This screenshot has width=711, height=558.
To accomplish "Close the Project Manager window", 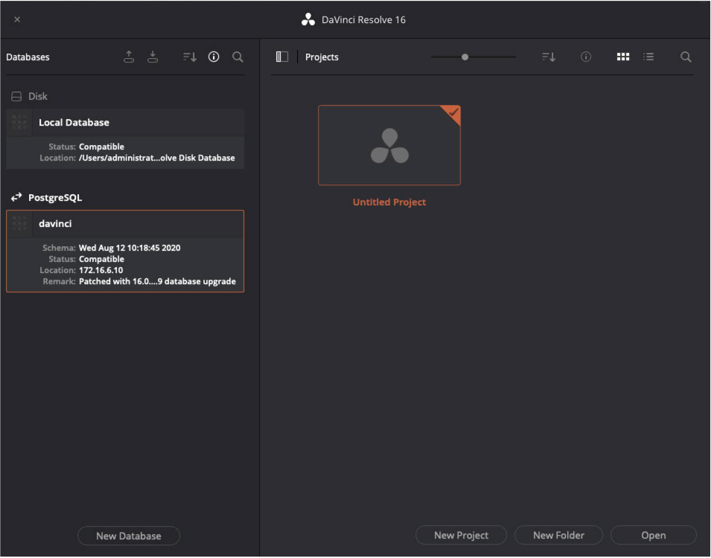I will coord(17,19).
